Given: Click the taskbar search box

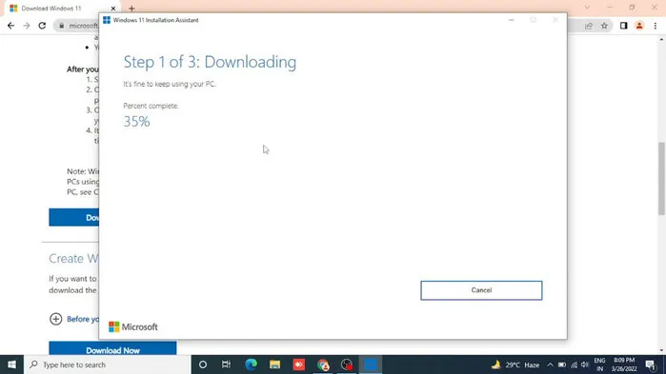Looking at the screenshot, I should 107,364.
